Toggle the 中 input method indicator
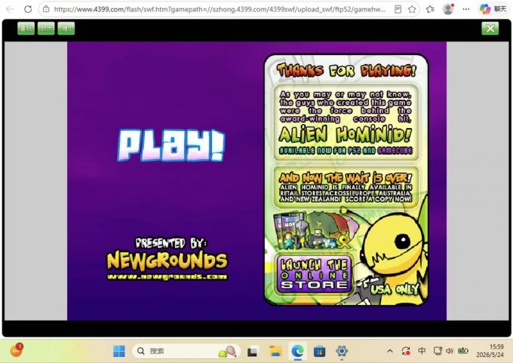Screen dimensions: 513x363 (x=422, y=351)
